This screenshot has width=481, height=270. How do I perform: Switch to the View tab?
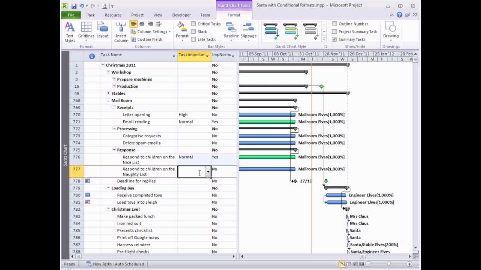158,15
